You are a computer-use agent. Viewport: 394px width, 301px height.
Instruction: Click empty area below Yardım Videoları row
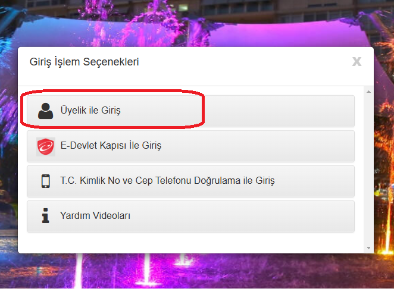(190, 242)
